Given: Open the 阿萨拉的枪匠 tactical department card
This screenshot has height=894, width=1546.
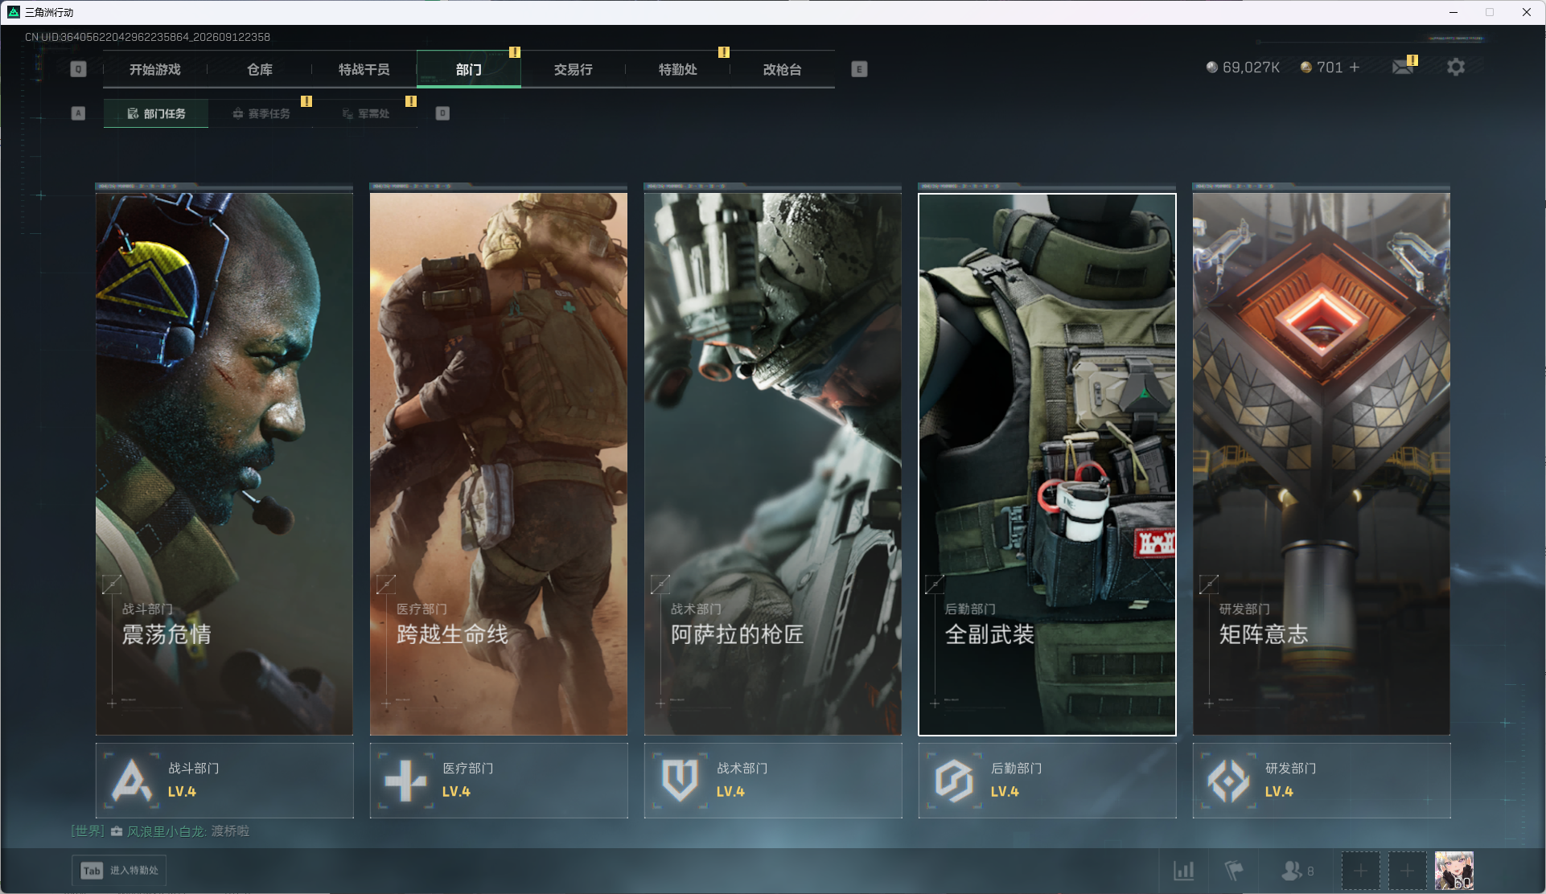Looking at the screenshot, I should pos(773,463).
